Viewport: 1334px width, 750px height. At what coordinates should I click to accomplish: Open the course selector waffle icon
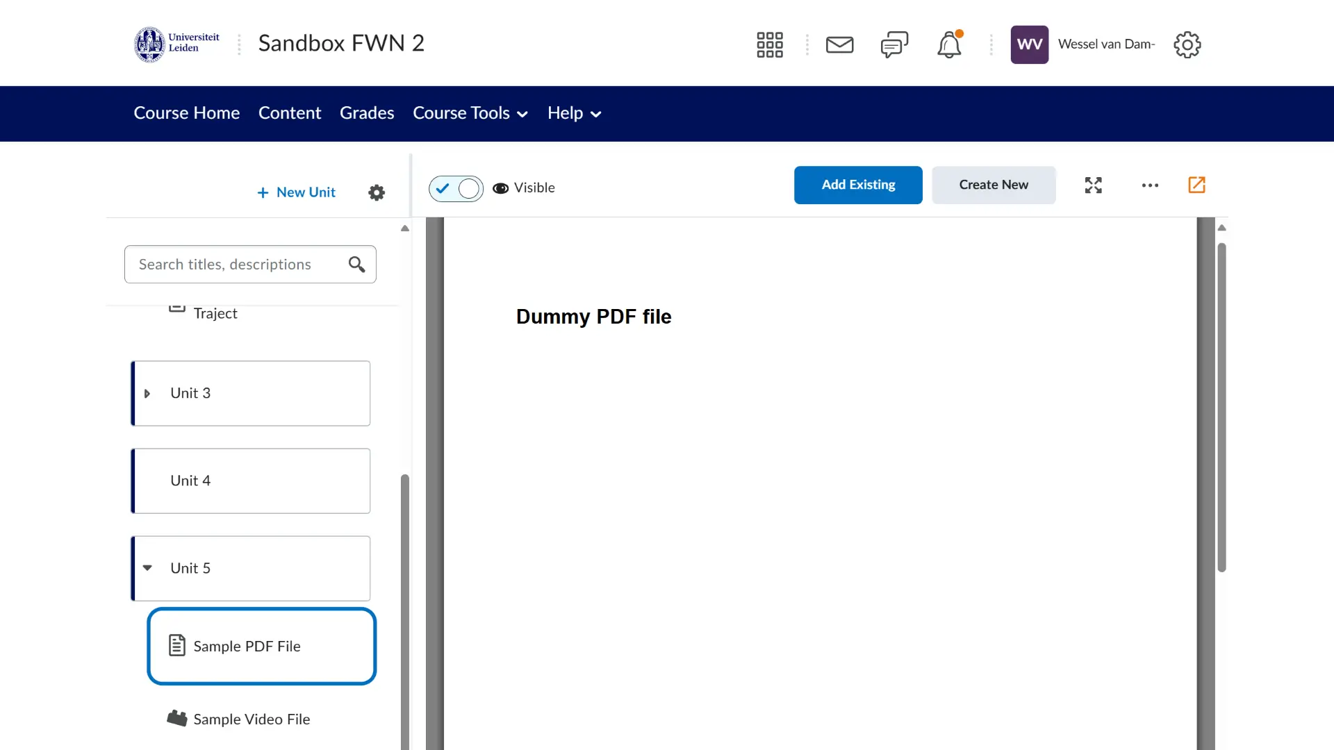tap(769, 44)
